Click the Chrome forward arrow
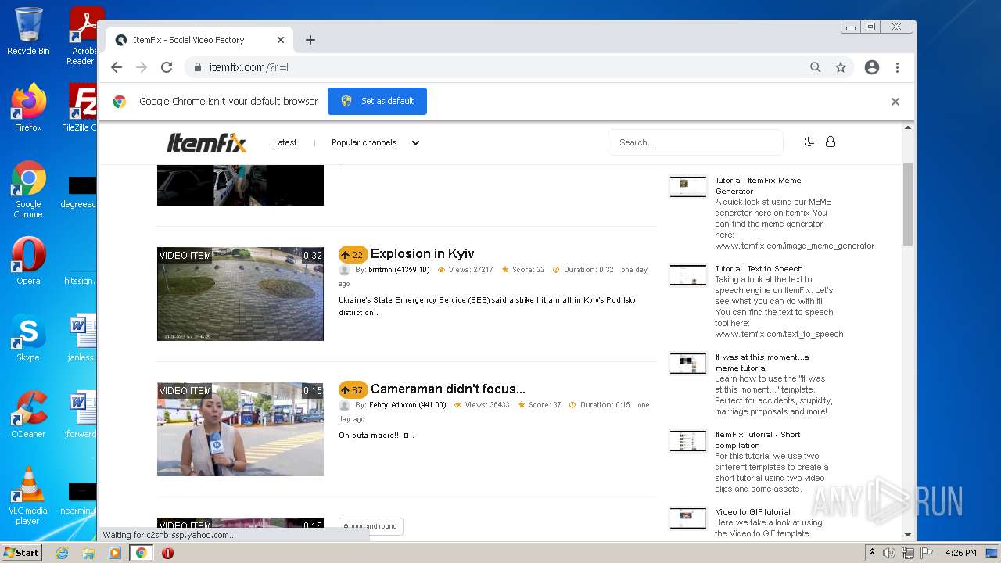The height and width of the screenshot is (563, 1001). pos(142,67)
